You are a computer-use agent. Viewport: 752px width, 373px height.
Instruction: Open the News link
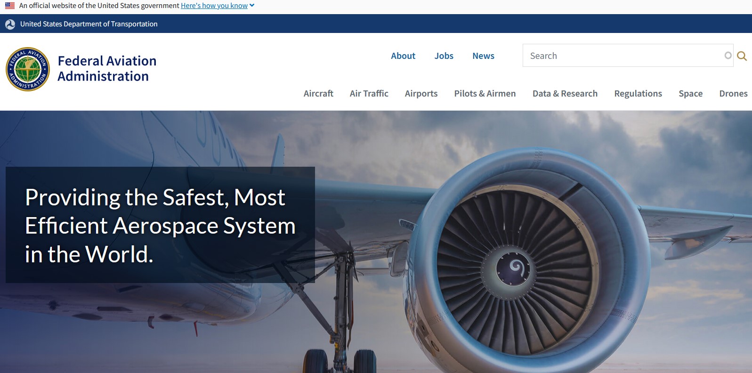point(484,56)
